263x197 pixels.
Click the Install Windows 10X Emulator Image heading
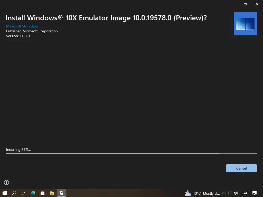[x=106, y=18]
